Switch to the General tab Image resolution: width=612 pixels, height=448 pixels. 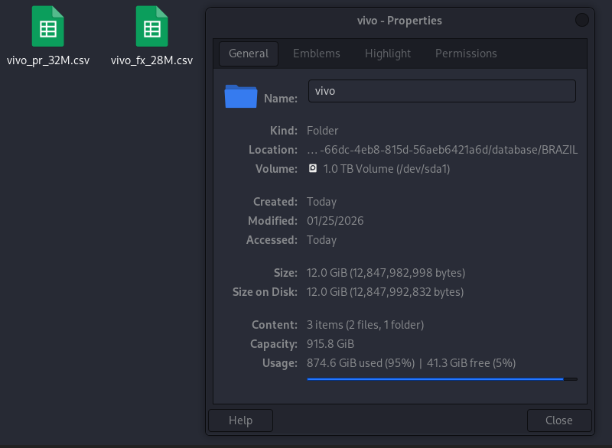249,54
